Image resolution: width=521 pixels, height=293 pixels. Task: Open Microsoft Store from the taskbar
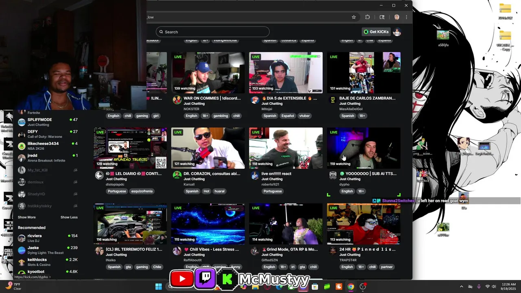pos(315,286)
